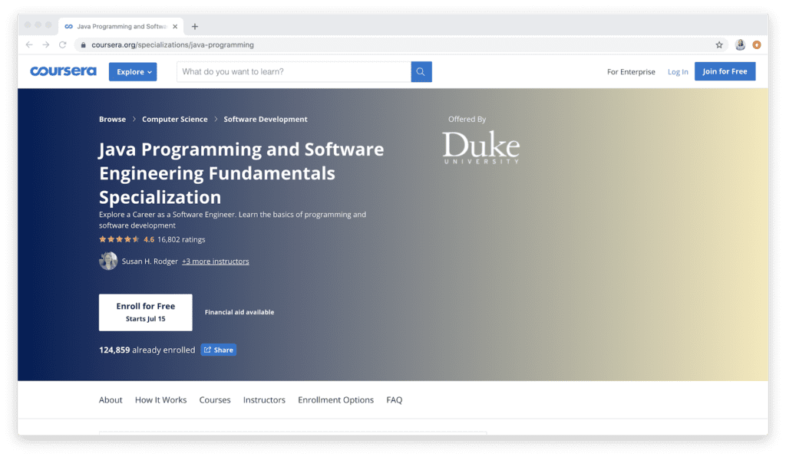The image size is (786, 457).
Task: Switch to the Courses tab
Action: [215, 400]
